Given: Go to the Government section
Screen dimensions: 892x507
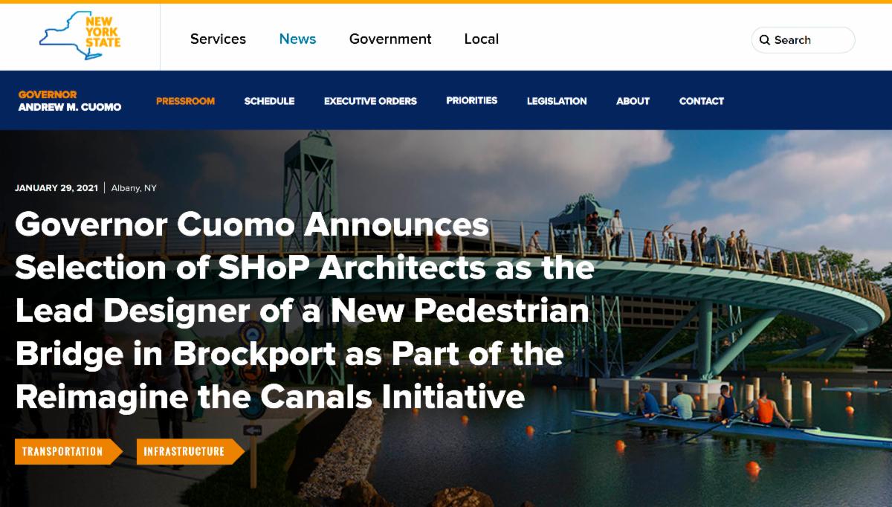Looking at the screenshot, I should pos(390,39).
